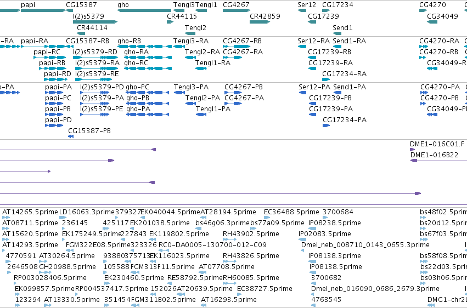467x308 pixels.
Task: Select the Tengl2-PA protein feature
Action: click(190, 104)
